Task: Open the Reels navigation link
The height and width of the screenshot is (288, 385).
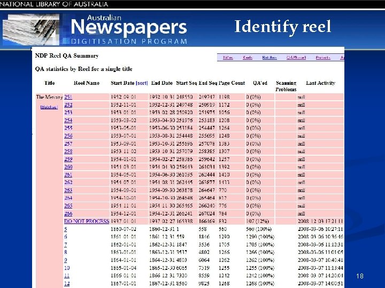Action: tap(248, 58)
